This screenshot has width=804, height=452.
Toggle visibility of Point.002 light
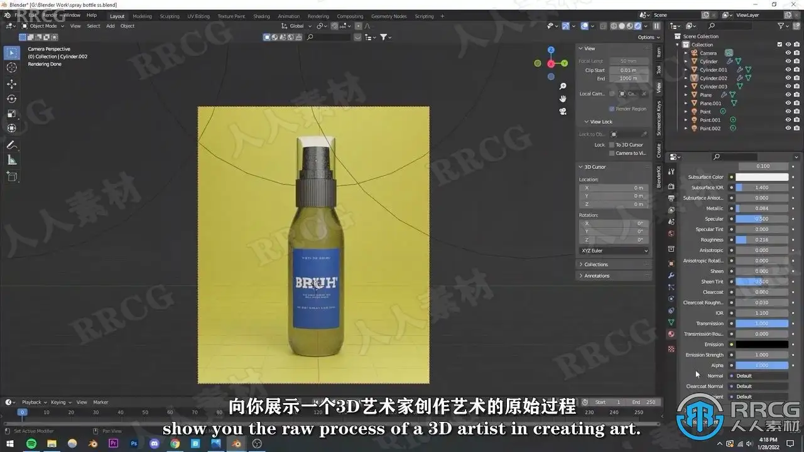click(x=788, y=128)
